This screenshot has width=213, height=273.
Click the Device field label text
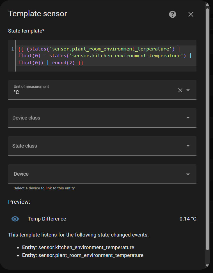click(x=21, y=174)
